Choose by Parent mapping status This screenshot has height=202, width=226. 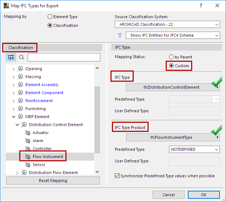click(x=171, y=57)
